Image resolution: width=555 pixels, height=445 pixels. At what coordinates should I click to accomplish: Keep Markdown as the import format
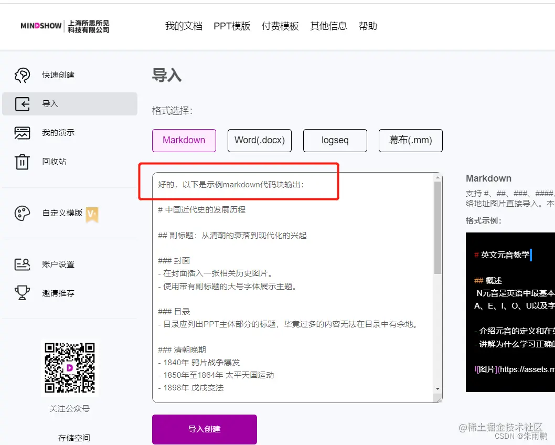point(184,140)
